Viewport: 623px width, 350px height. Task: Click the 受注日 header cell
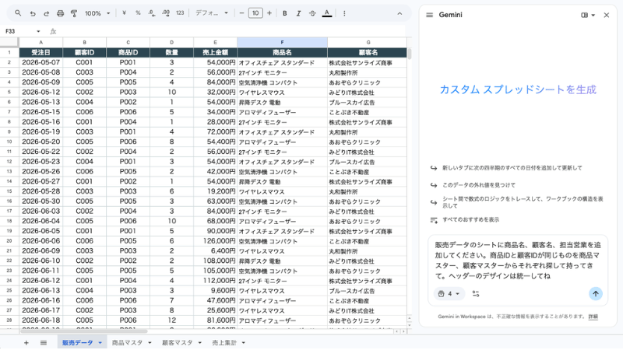[x=41, y=52]
